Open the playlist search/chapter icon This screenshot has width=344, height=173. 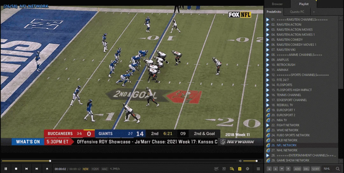click(x=232, y=169)
